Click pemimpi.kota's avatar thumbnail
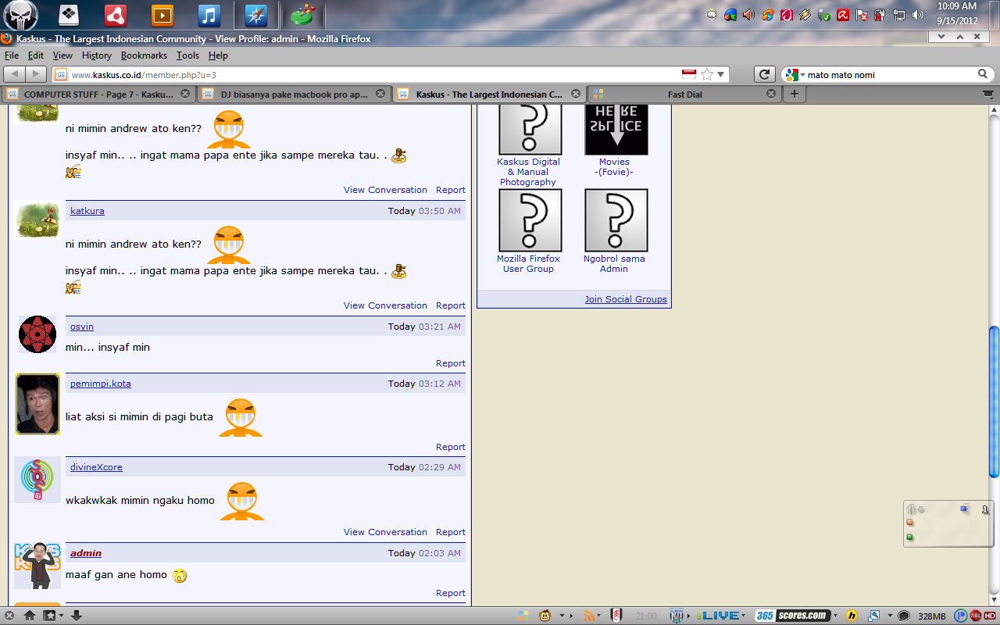The image size is (1000, 625). (37, 404)
